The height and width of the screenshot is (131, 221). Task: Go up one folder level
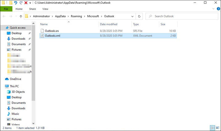[x=21, y=16]
